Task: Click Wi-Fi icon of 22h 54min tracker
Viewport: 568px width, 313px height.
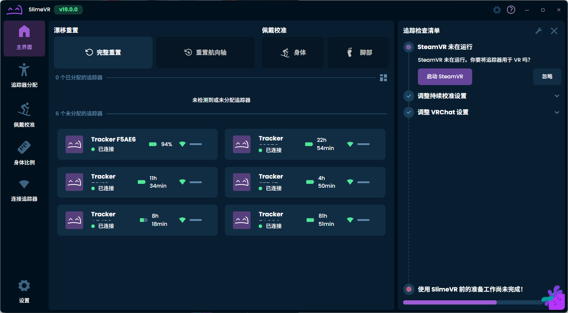Action: pos(350,144)
